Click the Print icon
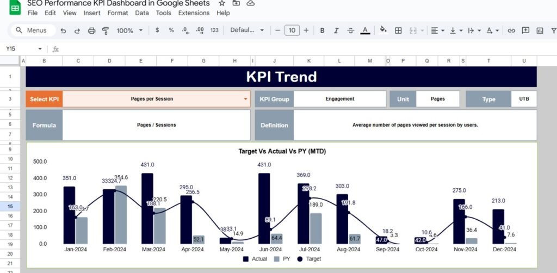Image resolution: width=557 pixels, height=273 pixels. tap(91, 30)
